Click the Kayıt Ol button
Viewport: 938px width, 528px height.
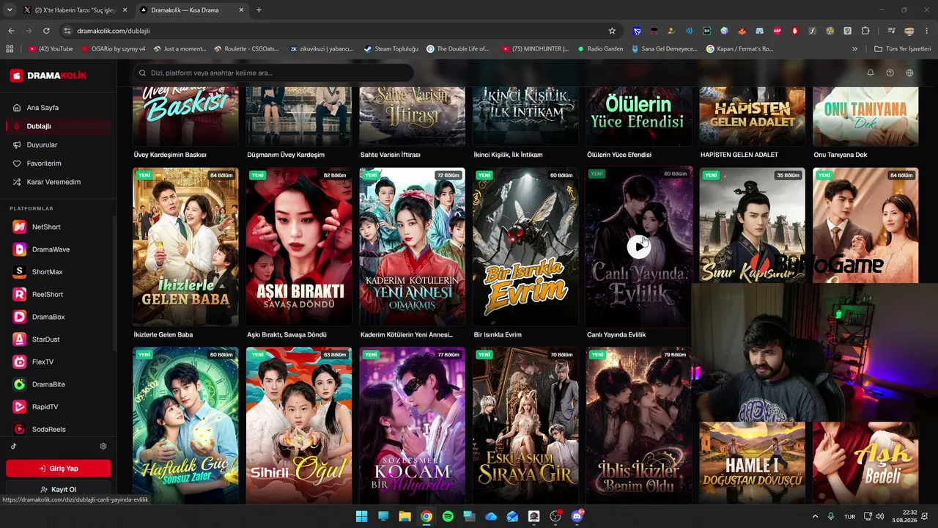point(59,489)
